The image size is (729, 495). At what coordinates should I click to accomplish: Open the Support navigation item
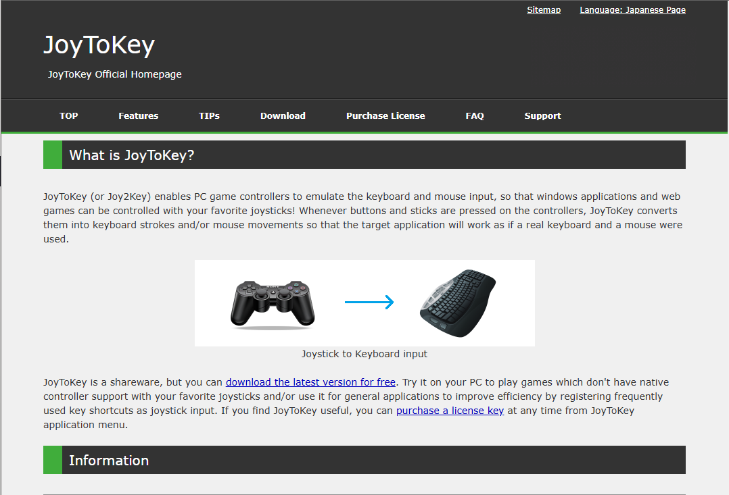pos(542,115)
